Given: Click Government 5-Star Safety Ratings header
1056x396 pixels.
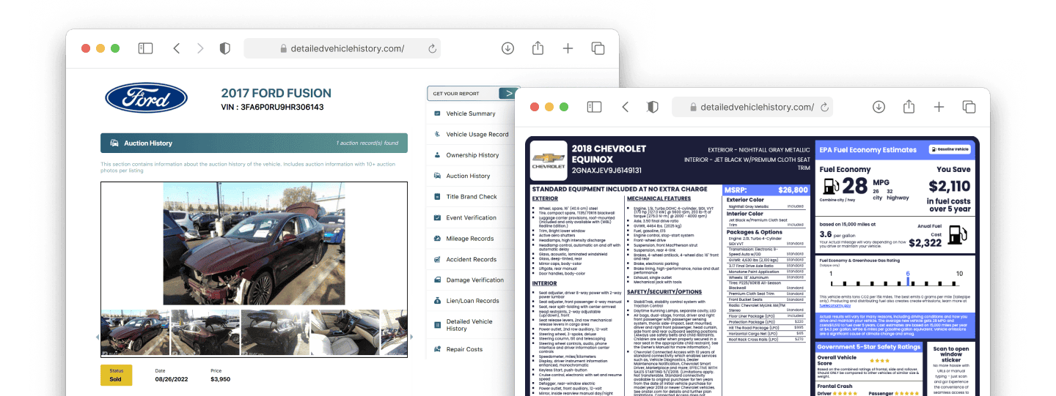Looking at the screenshot, I should point(868,347).
